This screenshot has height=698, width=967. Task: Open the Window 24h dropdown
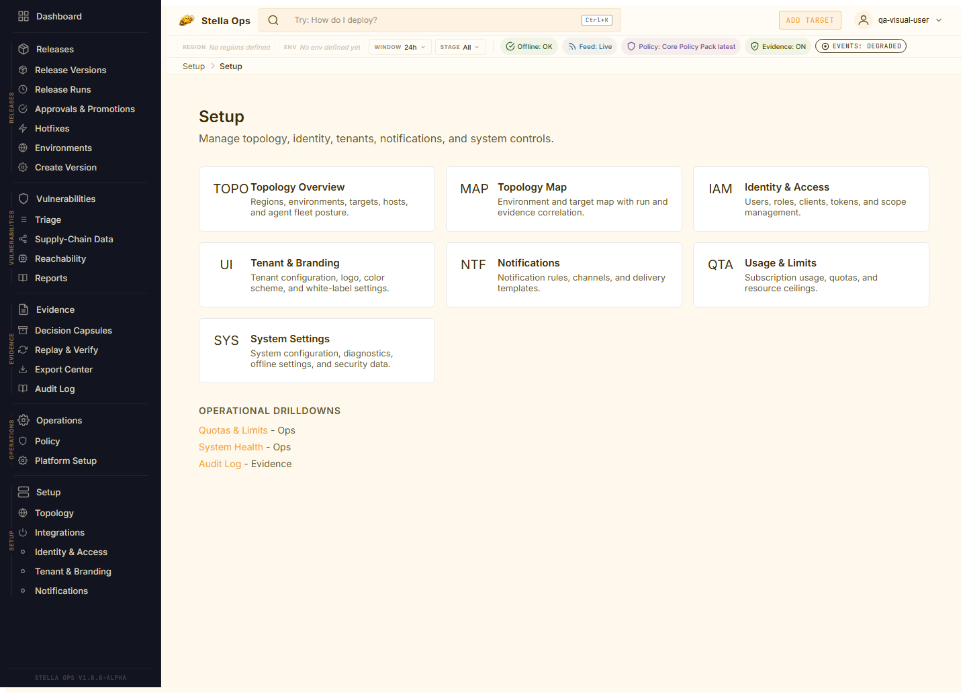(400, 47)
